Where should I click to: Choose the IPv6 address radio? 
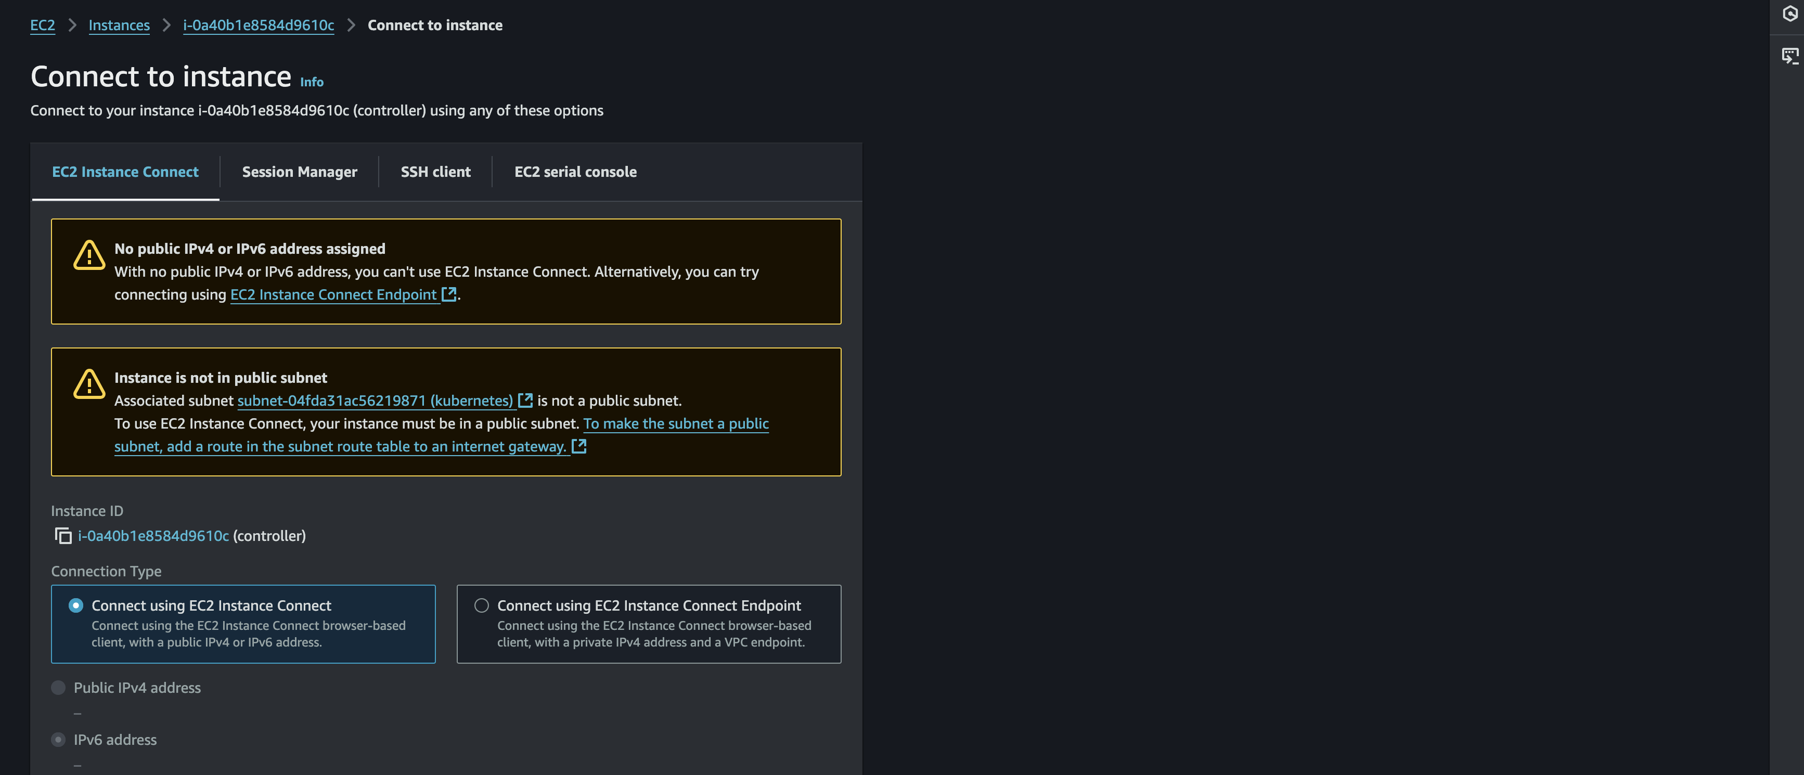[x=58, y=739]
